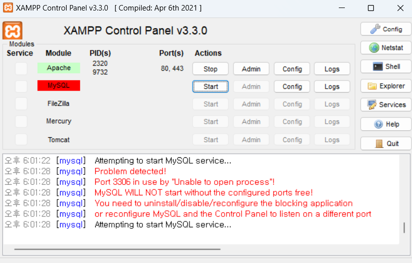The width and height of the screenshot is (412, 263).
Task: Select the Mercury module label
Action: pos(59,121)
